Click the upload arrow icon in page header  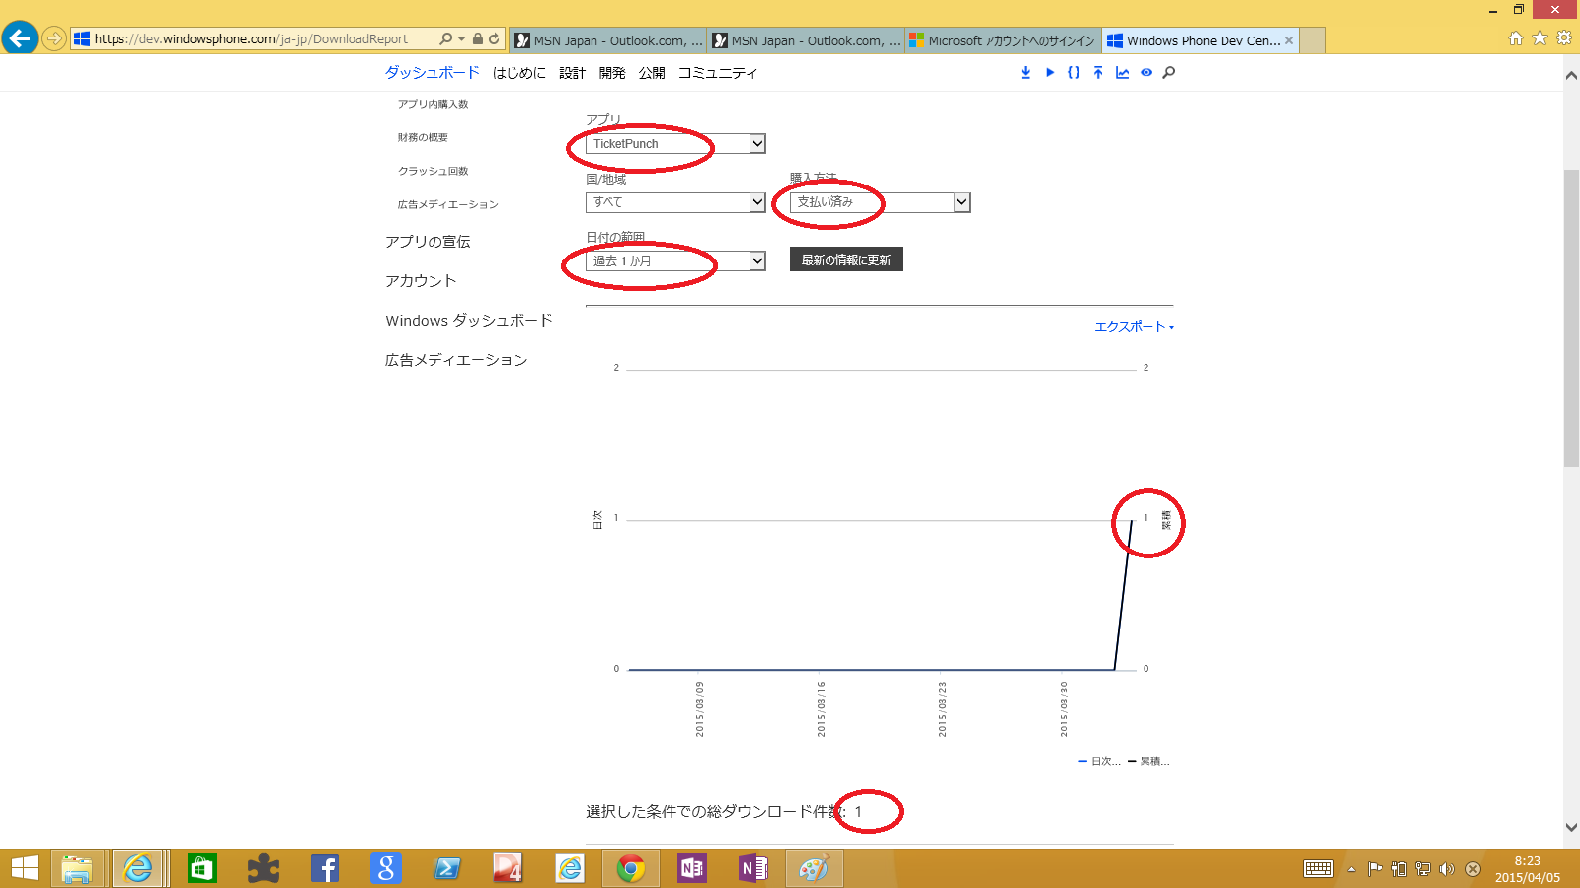1098,72
